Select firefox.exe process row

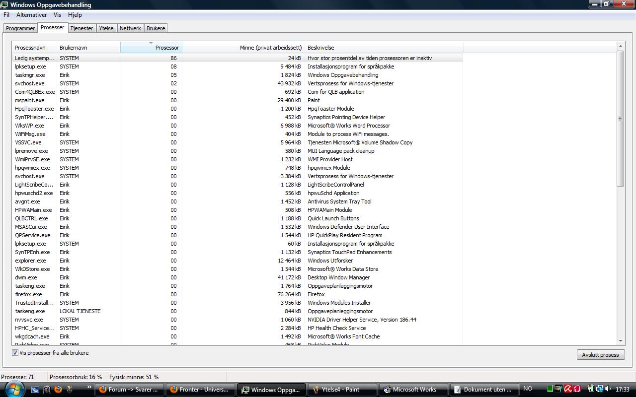(x=238, y=294)
